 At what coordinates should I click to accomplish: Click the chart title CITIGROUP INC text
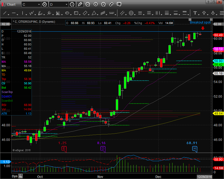[28, 22]
